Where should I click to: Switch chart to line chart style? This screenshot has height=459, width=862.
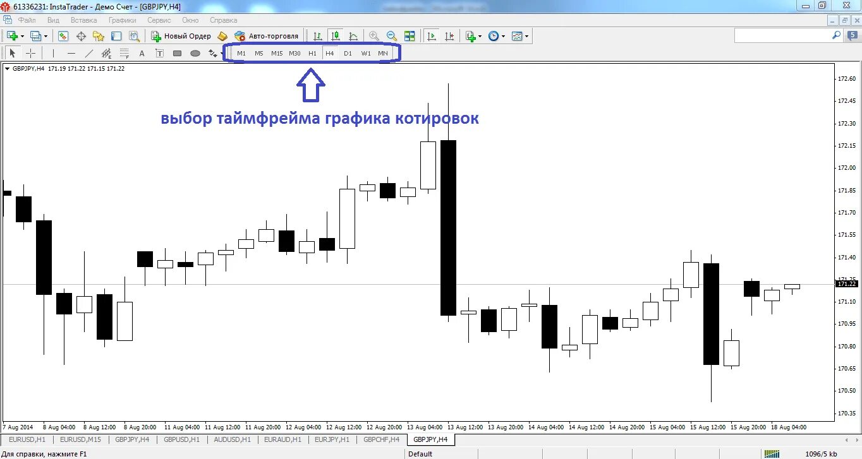[x=353, y=36]
